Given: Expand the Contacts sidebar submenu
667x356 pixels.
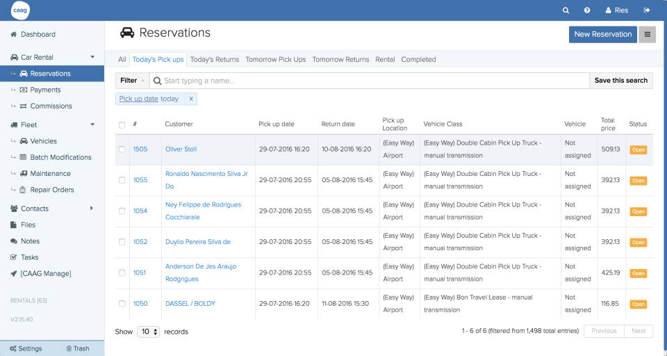Looking at the screenshot, I should [92, 209].
